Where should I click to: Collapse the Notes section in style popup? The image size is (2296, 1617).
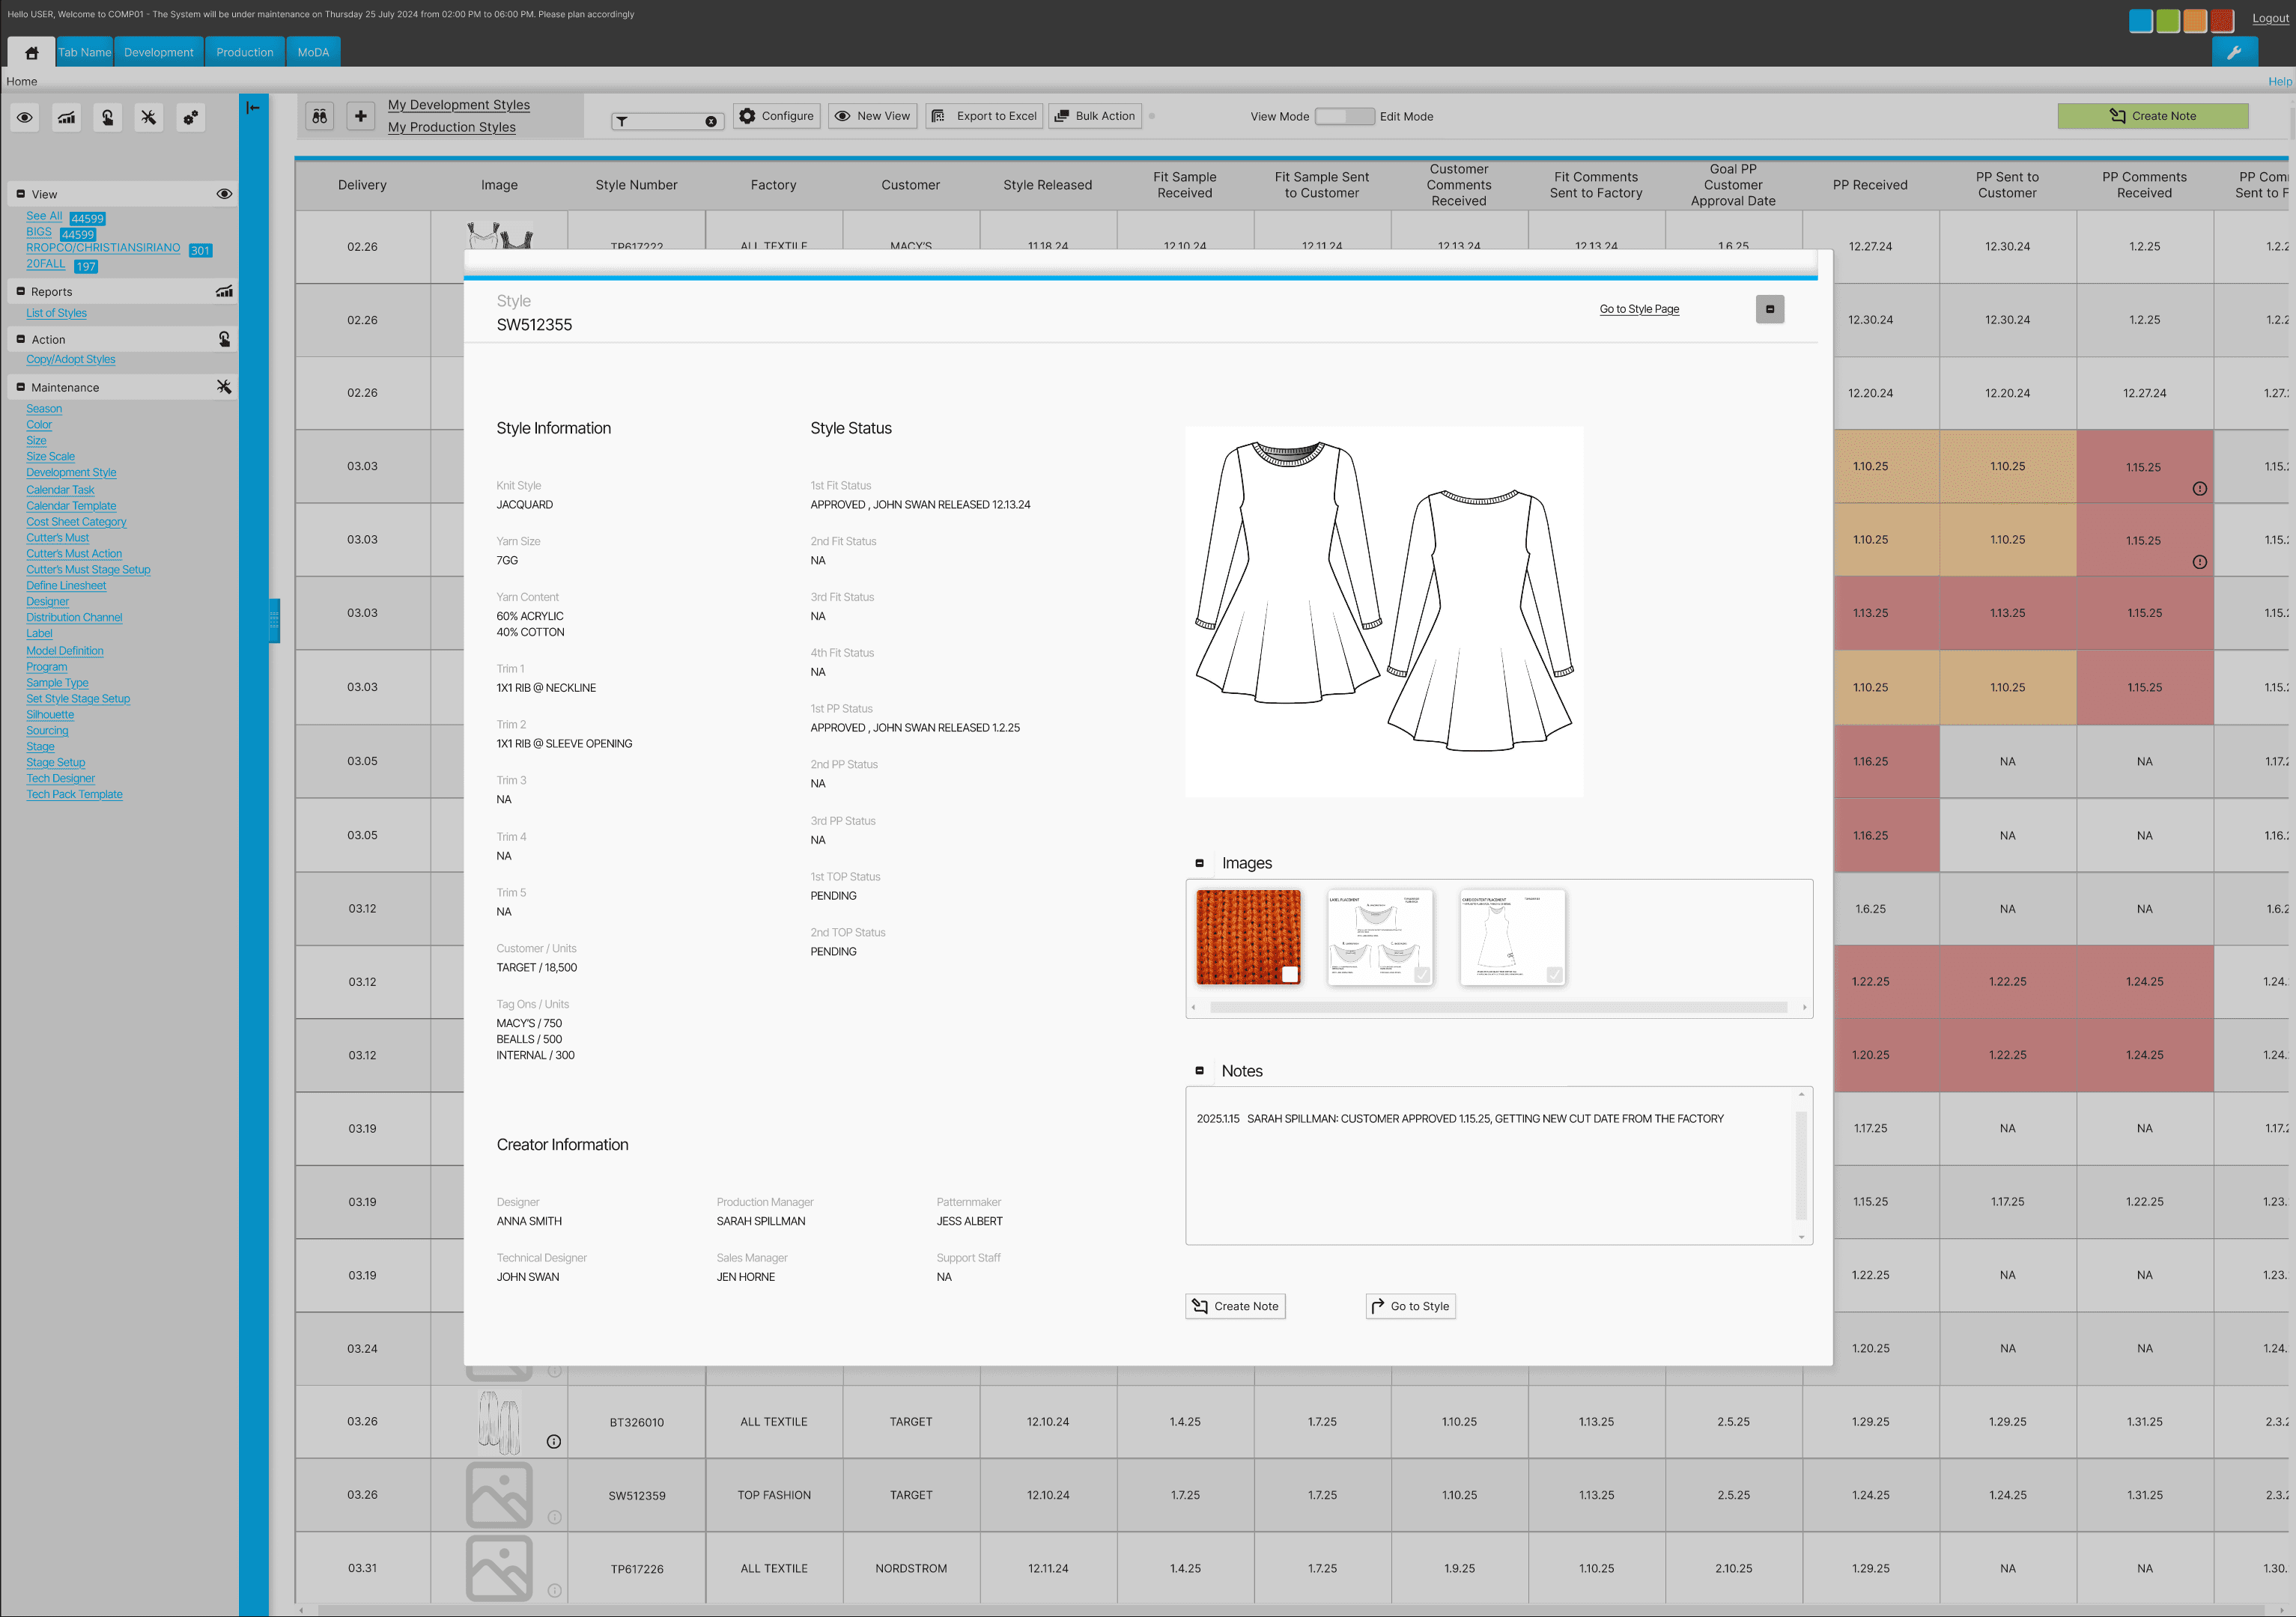click(x=1199, y=1071)
